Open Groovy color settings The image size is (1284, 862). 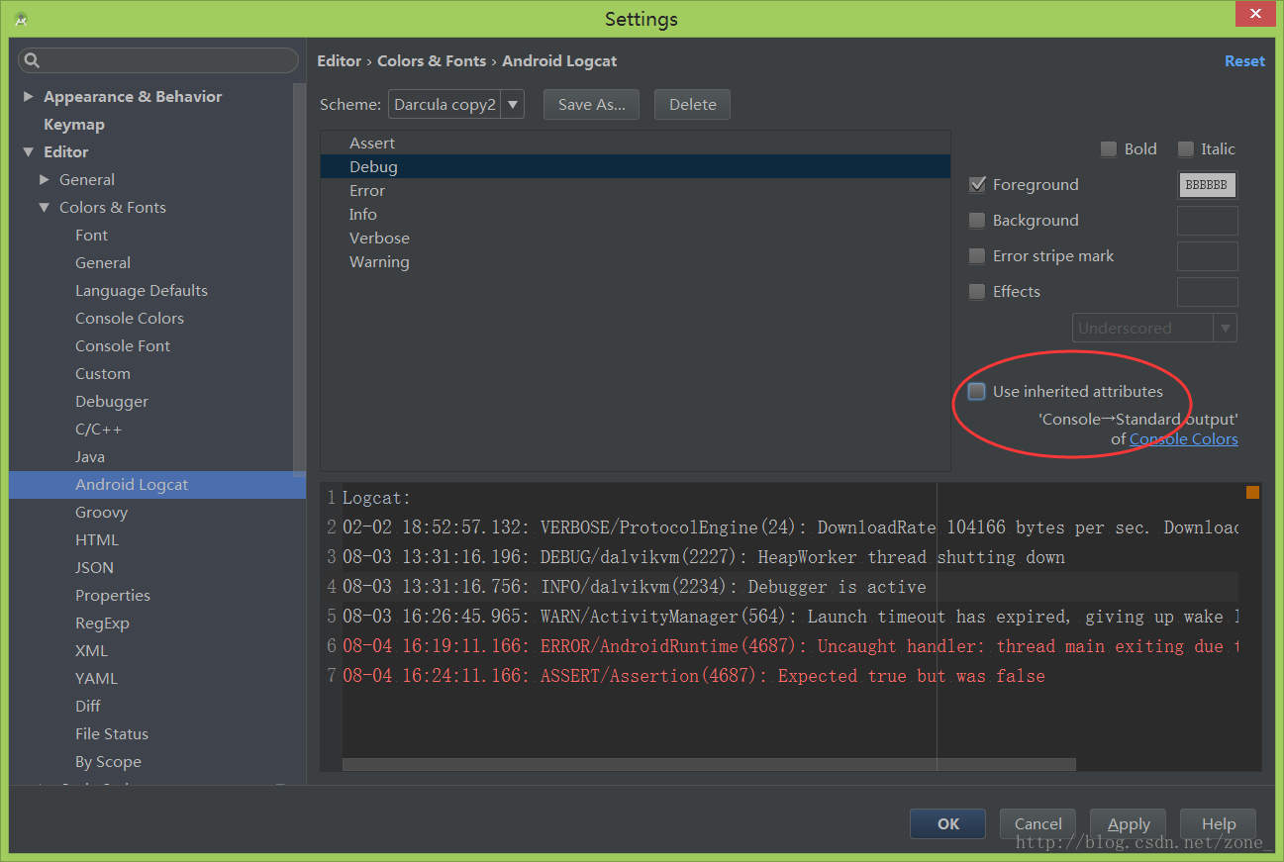(x=101, y=513)
